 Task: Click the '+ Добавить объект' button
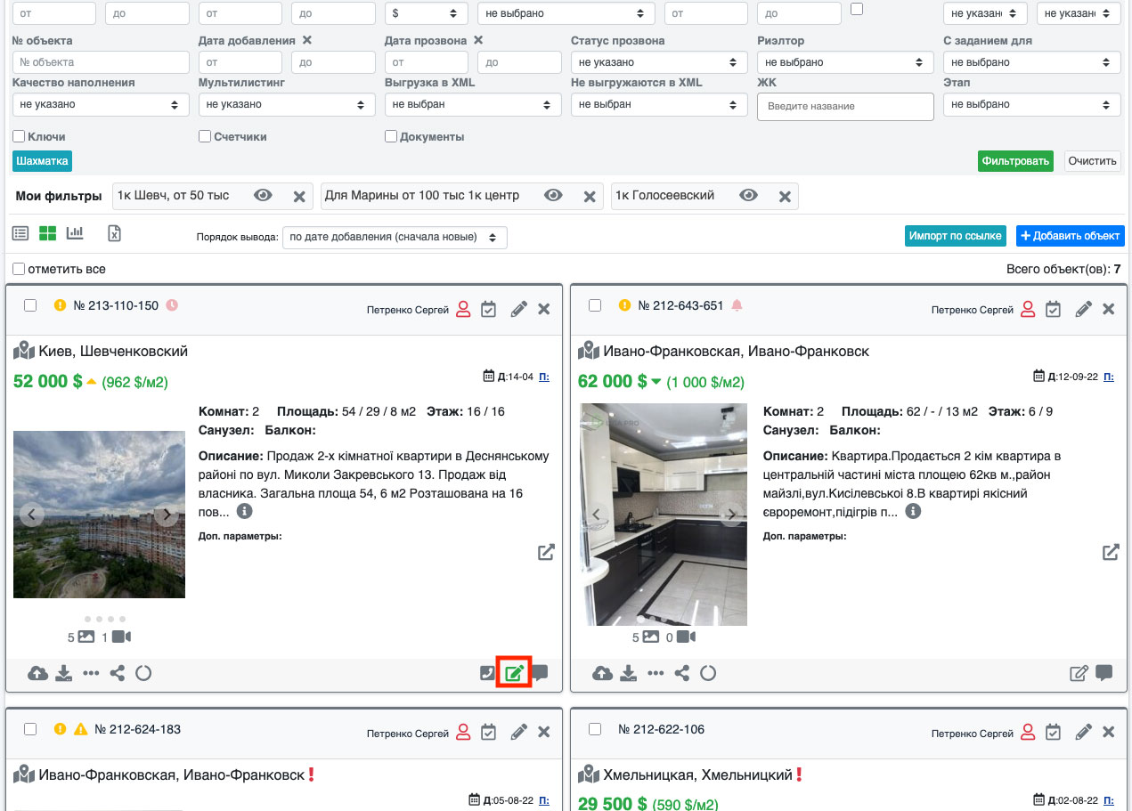tap(1070, 236)
